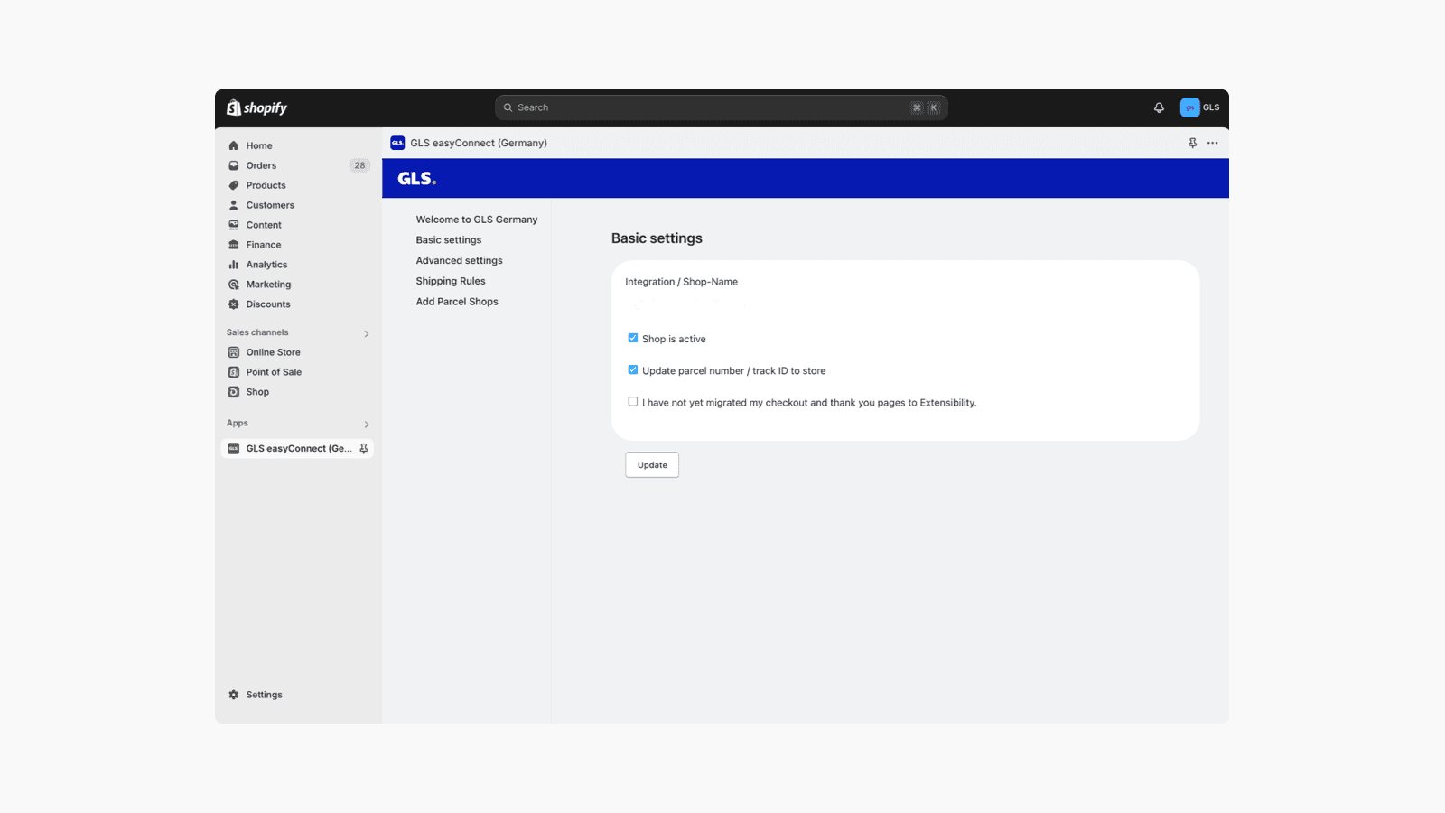Open Welcome to GLS Germany
The width and height of the screenshot is (1445, 813).
pos(476,219)
